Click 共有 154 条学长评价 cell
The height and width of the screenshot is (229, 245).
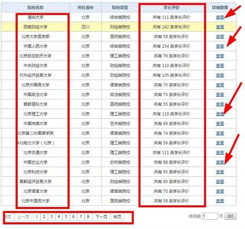pyautogui.click(x=171, y=46)
